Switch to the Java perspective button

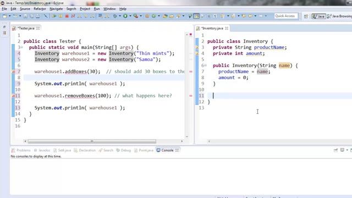pos(318,16)
